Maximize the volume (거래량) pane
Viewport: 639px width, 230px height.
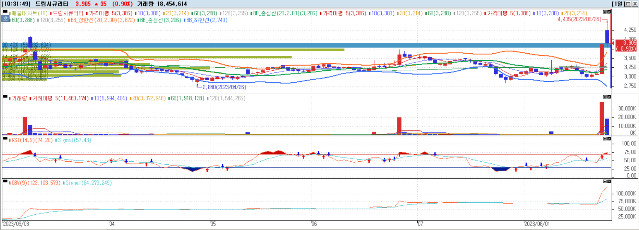(605, 97)
